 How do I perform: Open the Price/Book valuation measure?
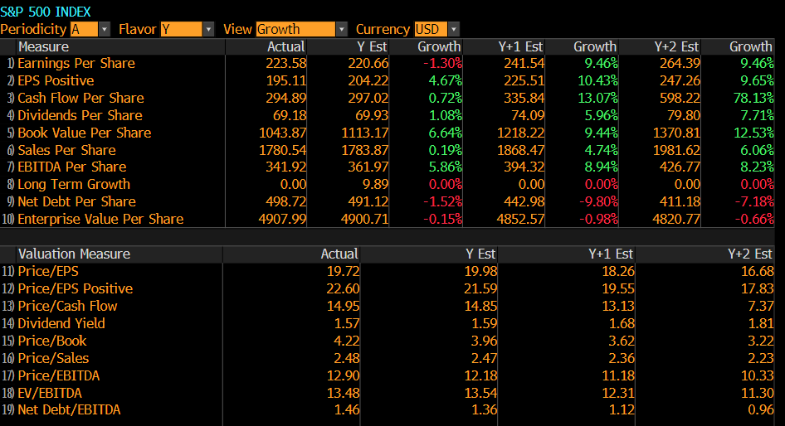[x=52, y=341]
